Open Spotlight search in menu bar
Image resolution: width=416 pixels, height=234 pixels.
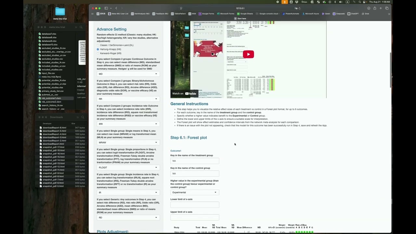point(359,2)
